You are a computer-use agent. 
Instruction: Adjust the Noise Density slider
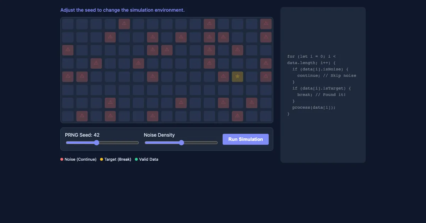[181, 143]
